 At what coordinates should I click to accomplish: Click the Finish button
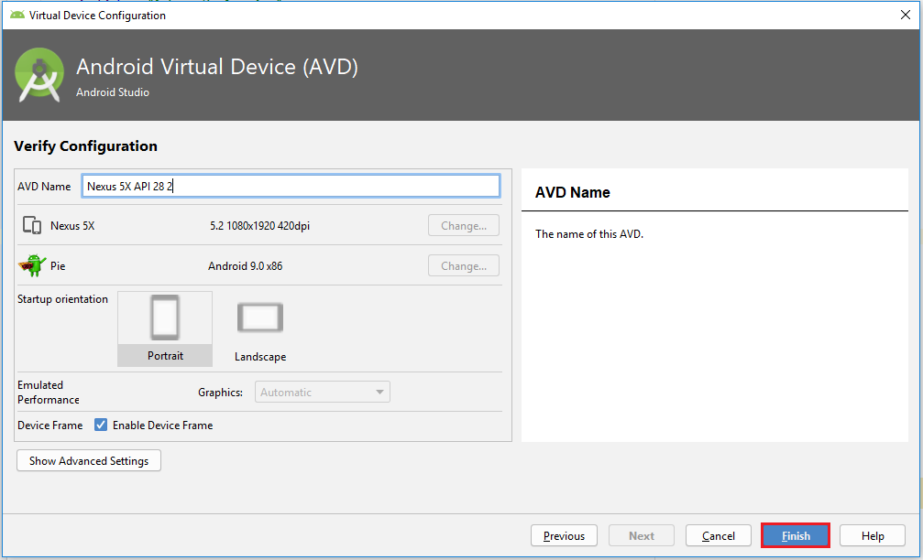(x=796, y=536)
